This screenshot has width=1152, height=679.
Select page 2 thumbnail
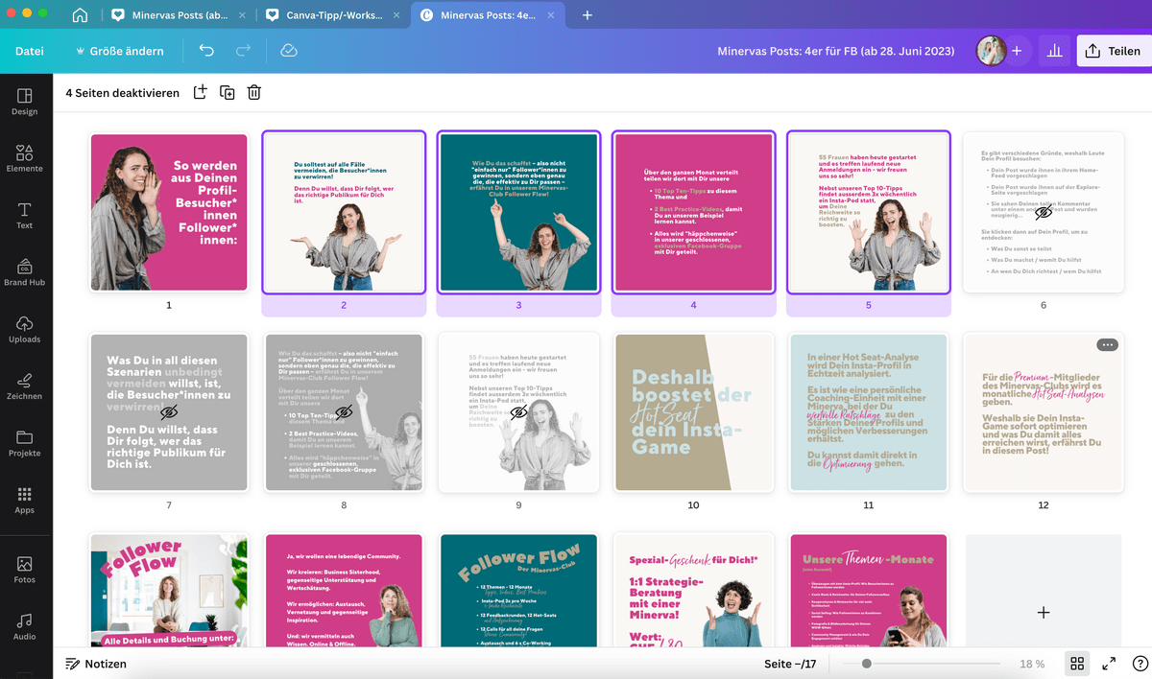tap(344, 212)
